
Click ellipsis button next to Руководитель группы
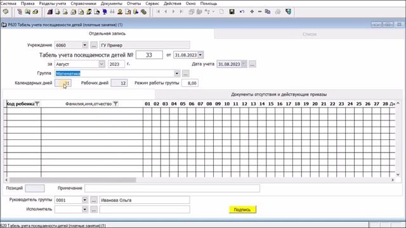click(x=94, y=200)
